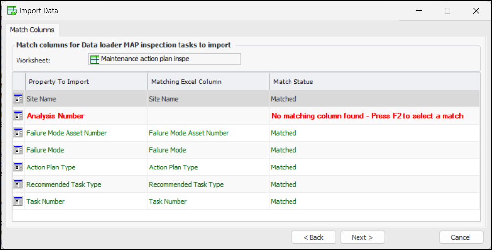The height and width of the screenshot is (250, 492).
Task: Click the Action Plan Type row icon
Action: click(19, 167)
